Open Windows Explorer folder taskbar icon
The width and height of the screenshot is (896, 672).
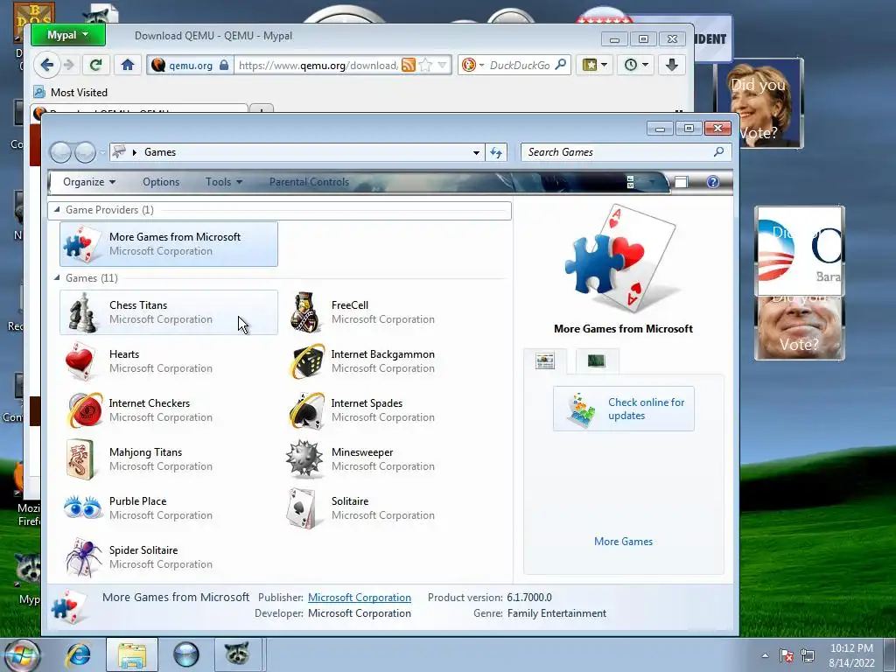[132, 654]
